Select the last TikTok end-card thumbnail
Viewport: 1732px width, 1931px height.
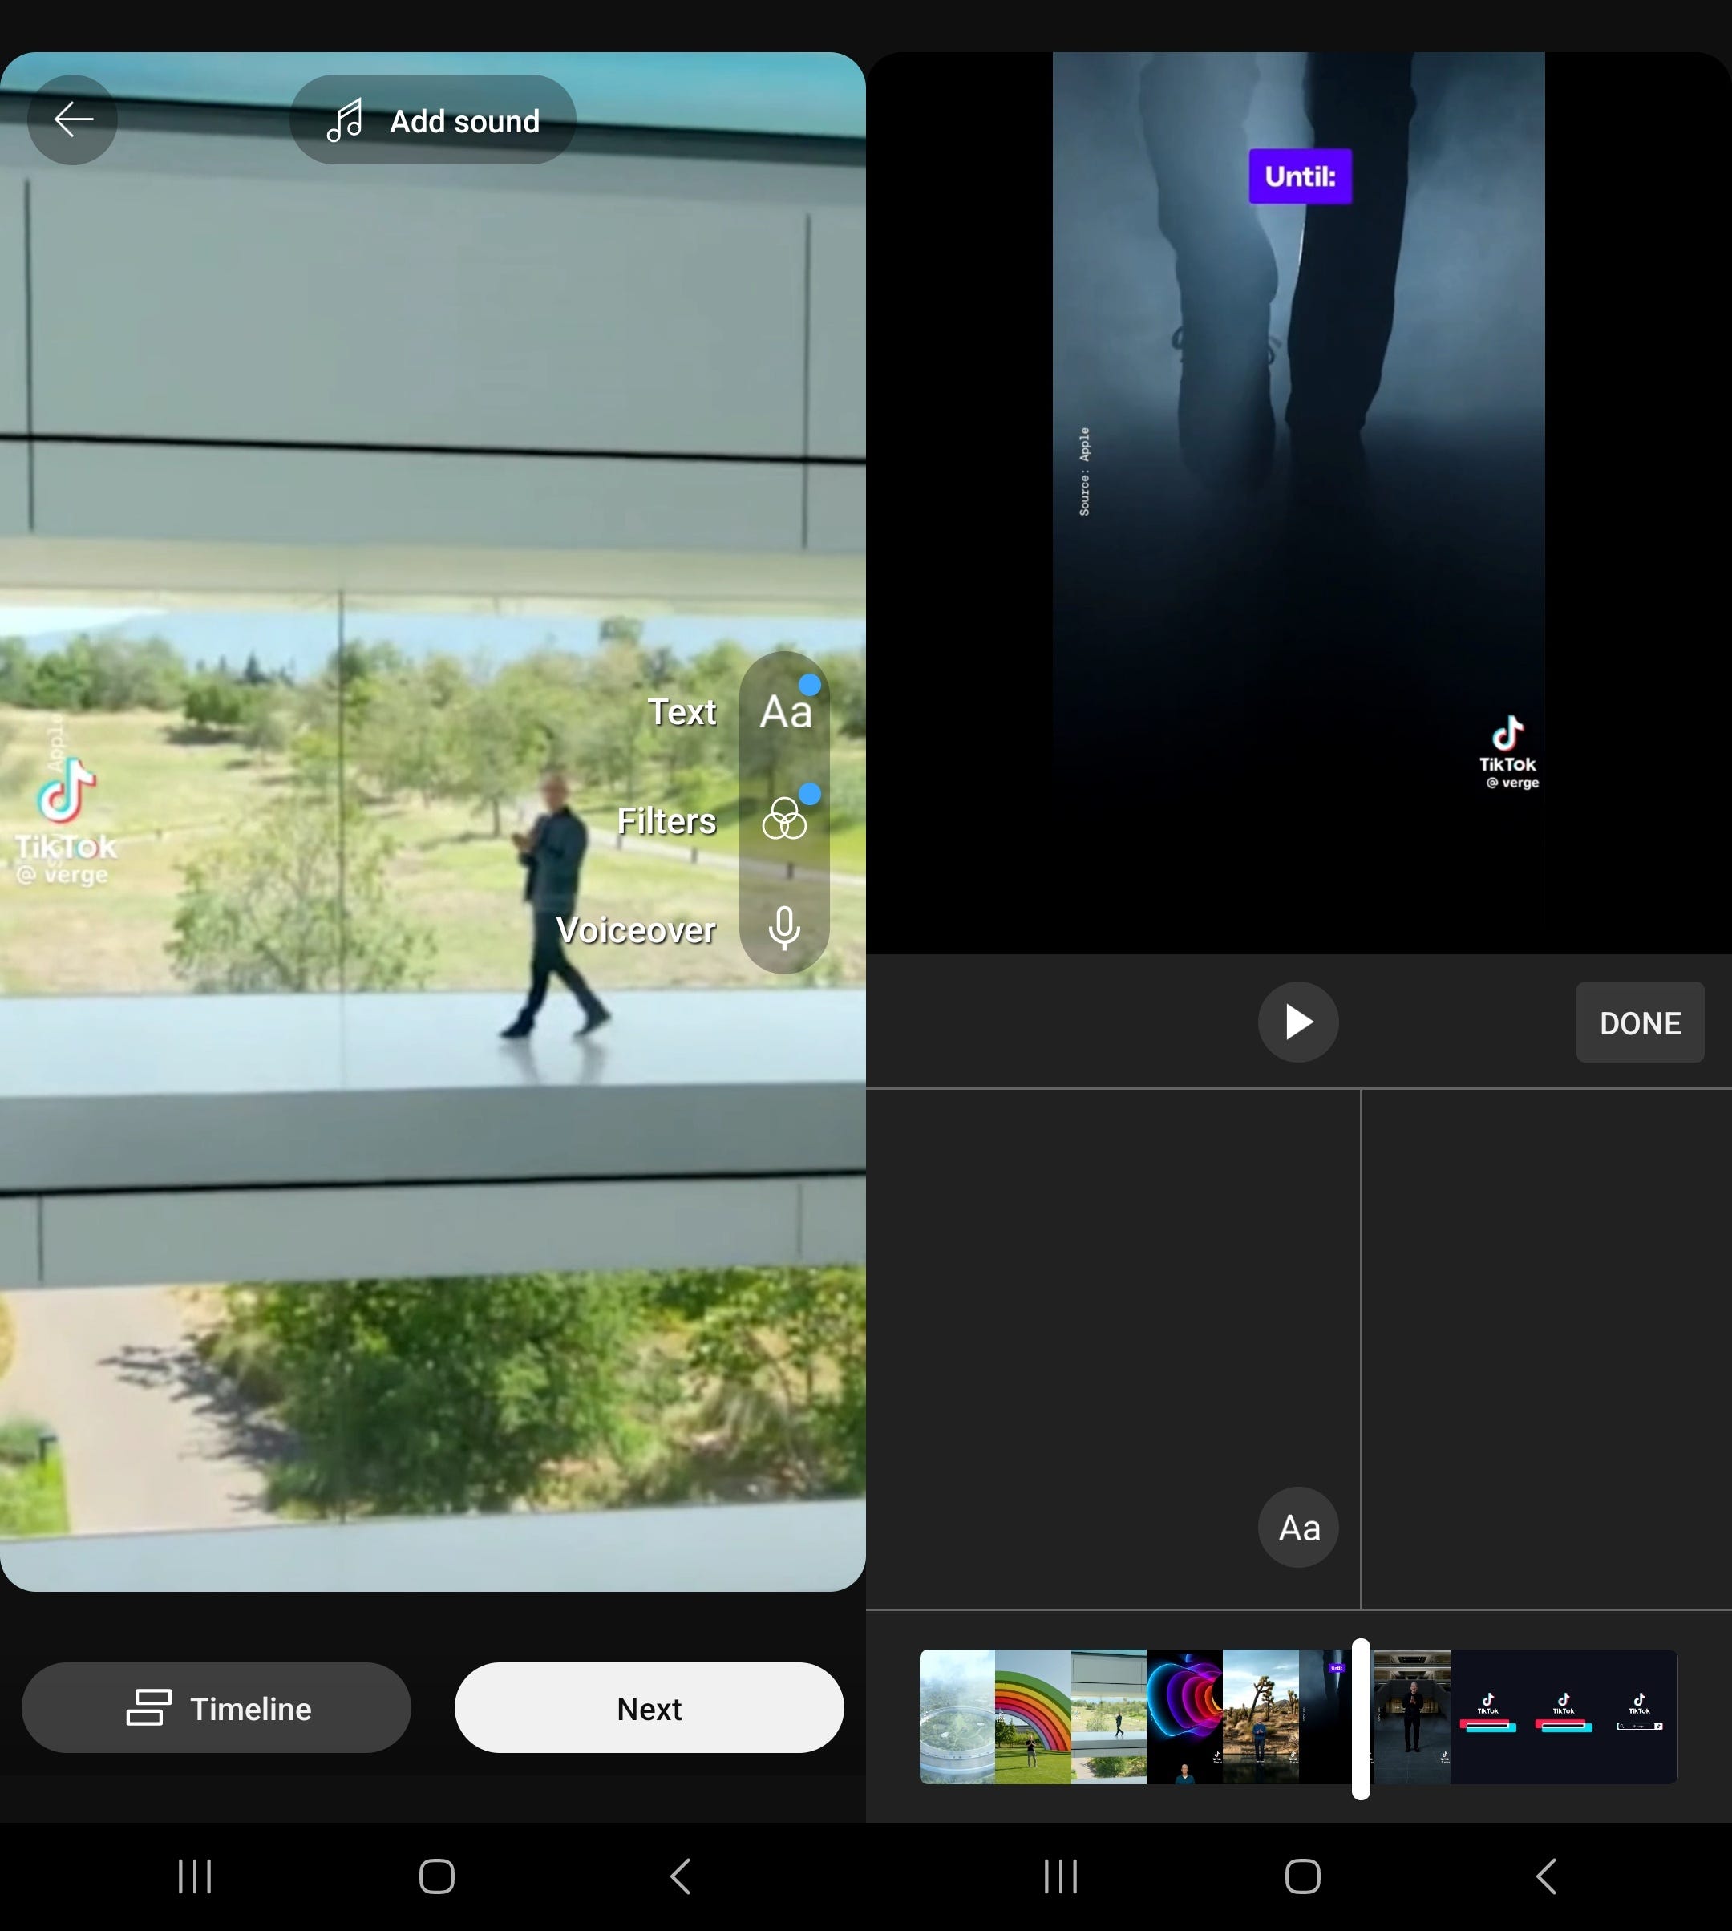coord(1639,1716)
